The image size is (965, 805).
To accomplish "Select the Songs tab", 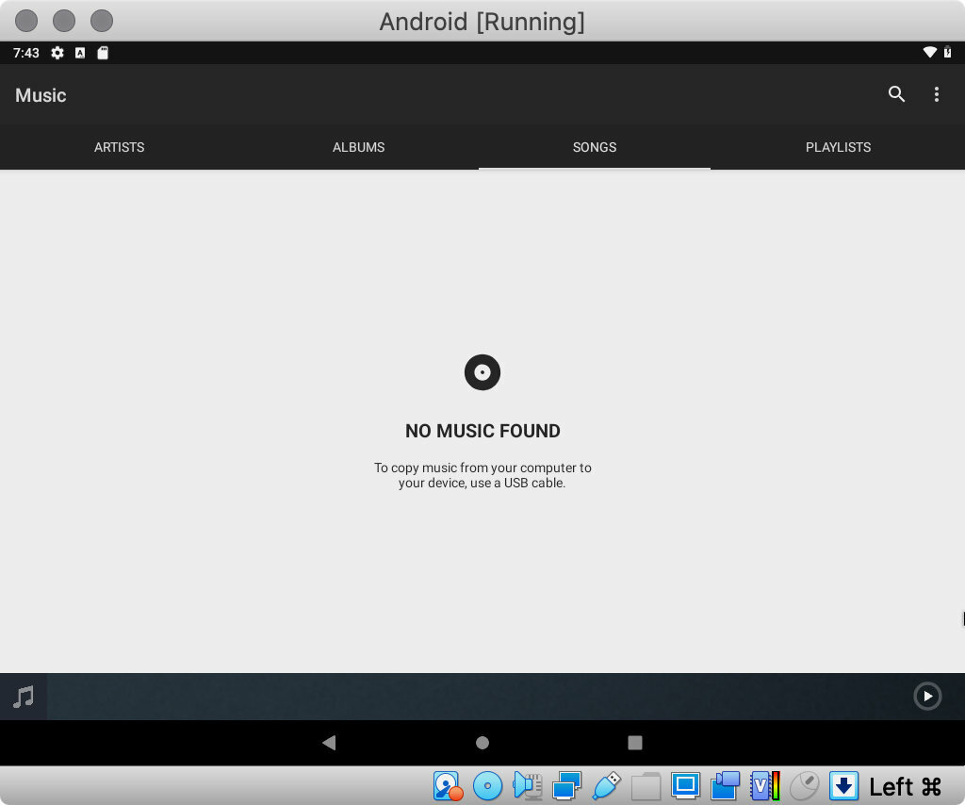I will click(x=594, y=147).
